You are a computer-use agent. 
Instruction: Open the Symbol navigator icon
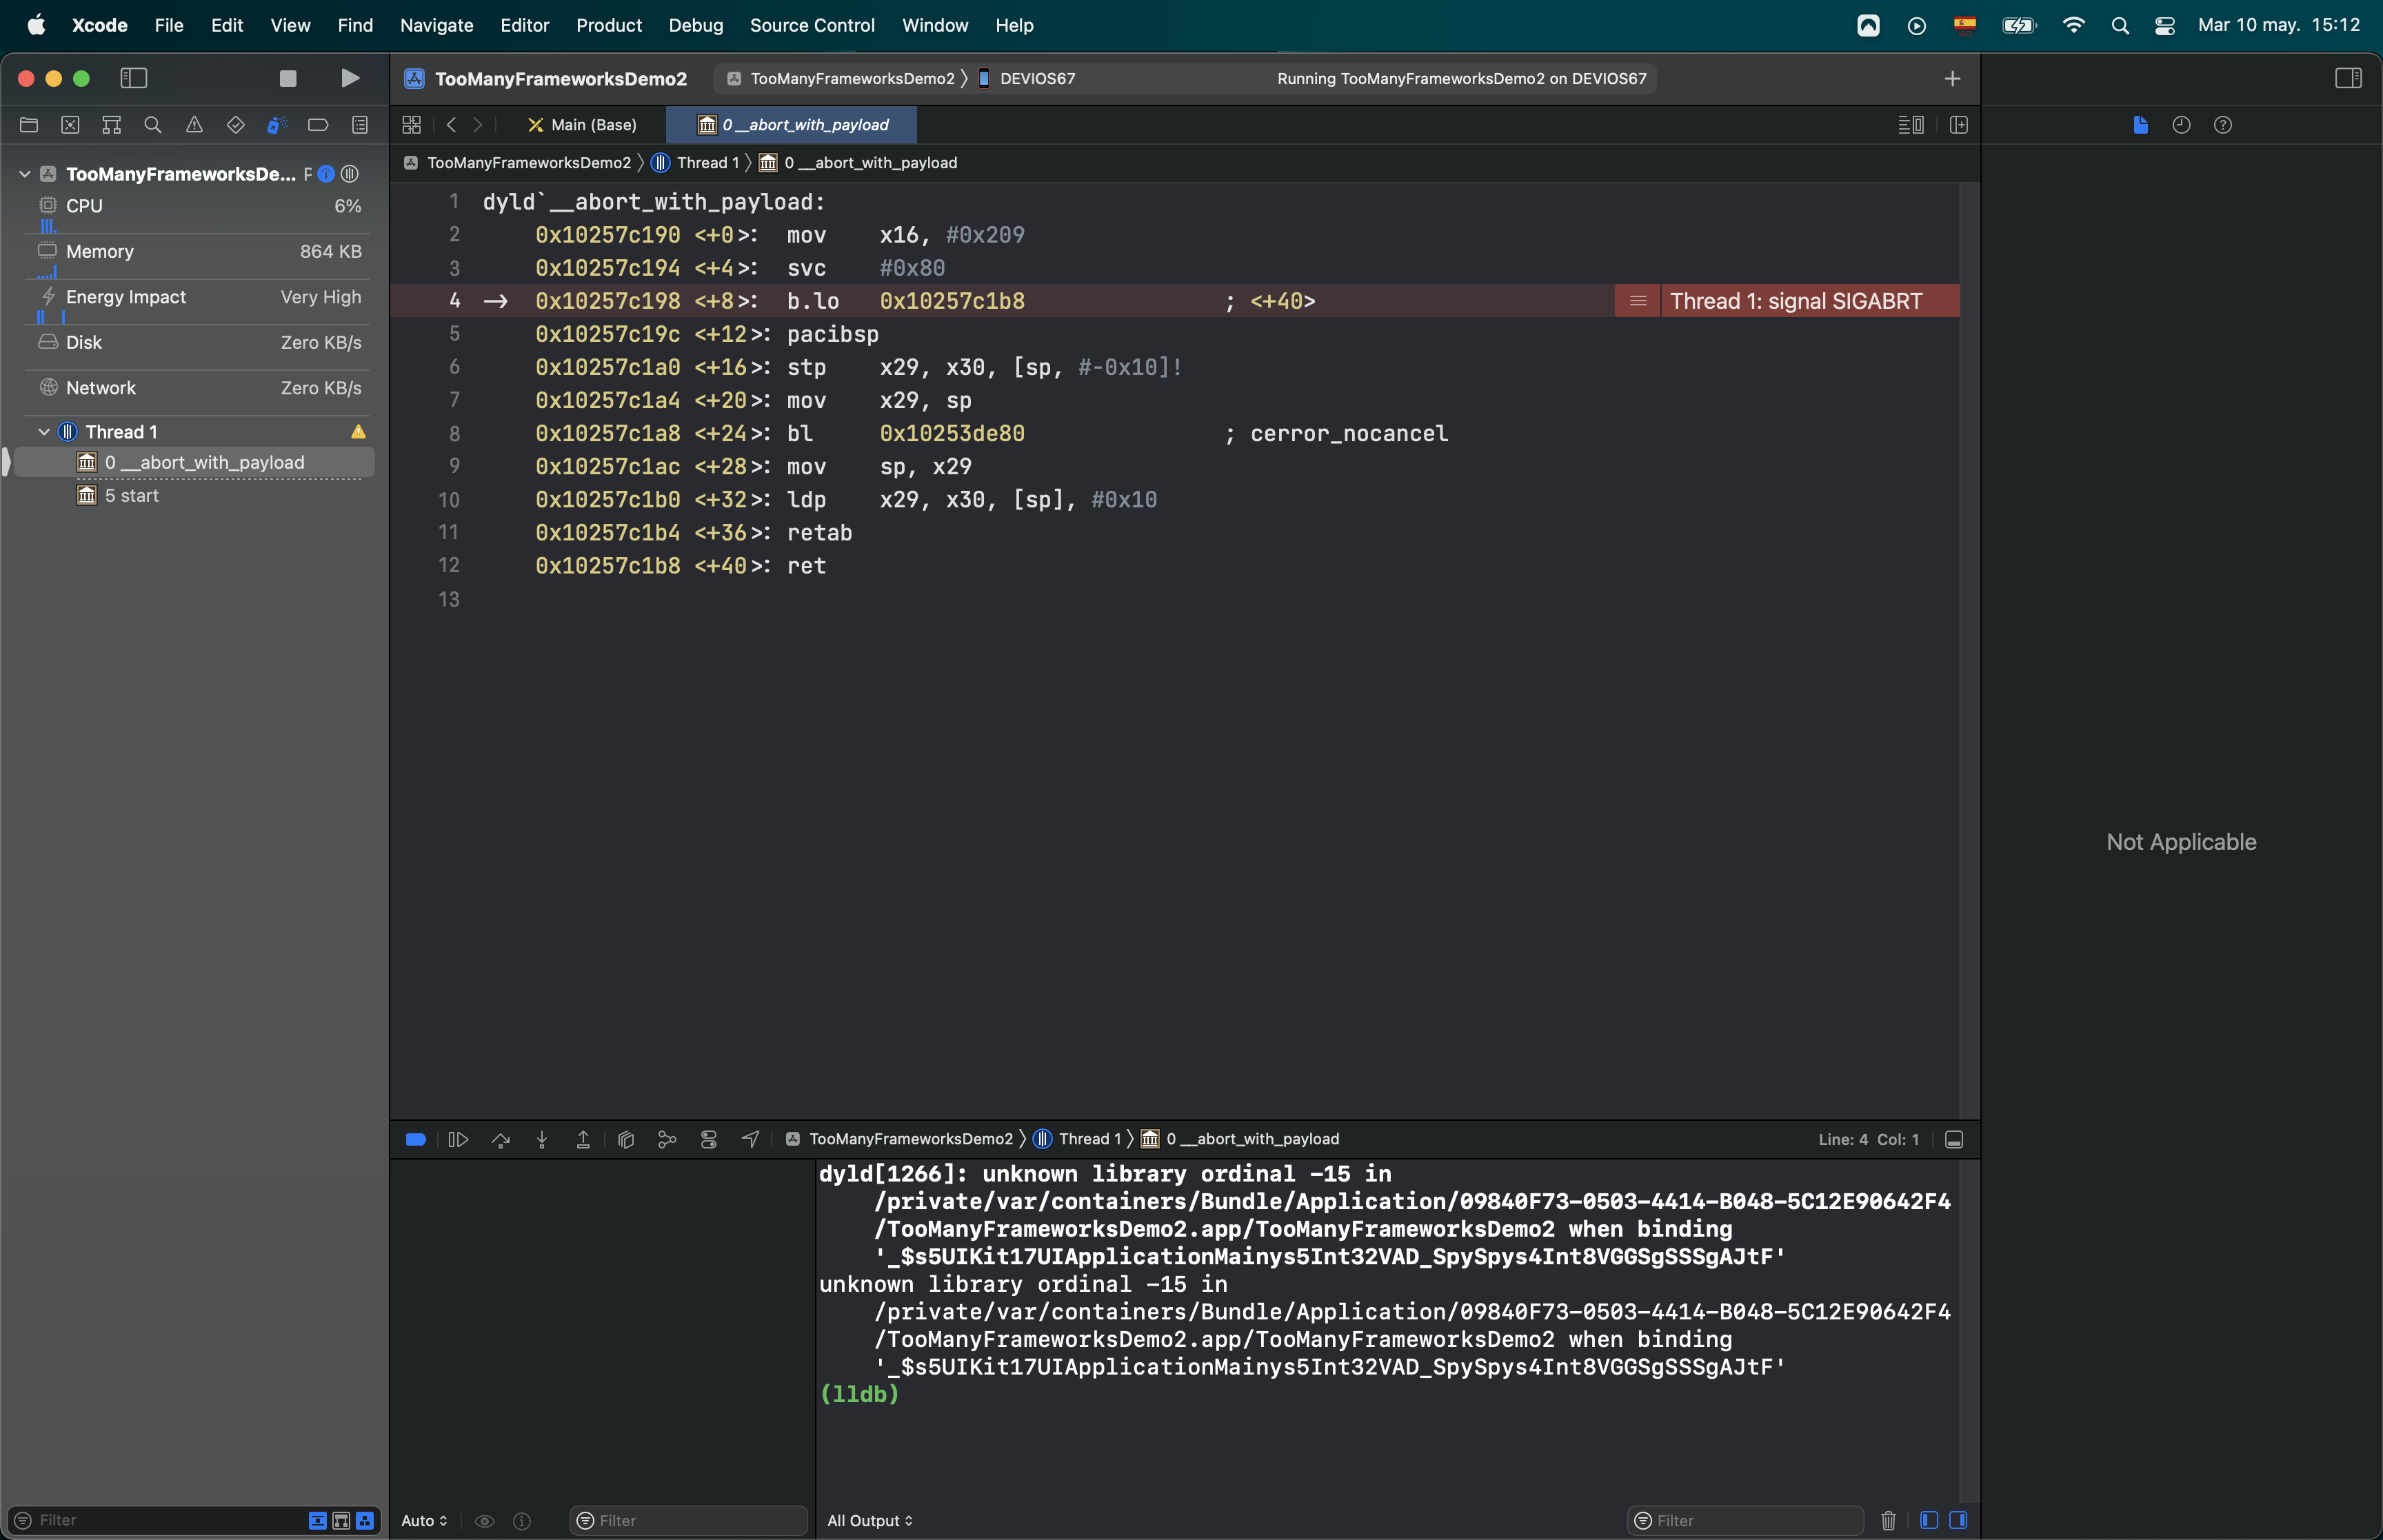click(112, 125)
